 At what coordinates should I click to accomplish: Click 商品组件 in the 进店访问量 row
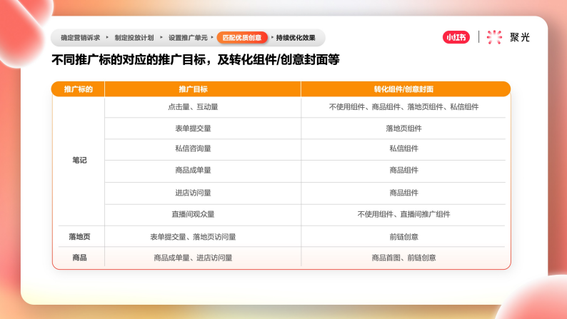click(403, 193)
